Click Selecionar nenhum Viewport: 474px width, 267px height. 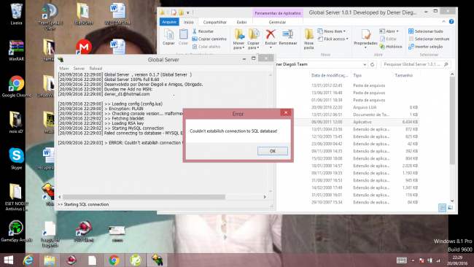[429, 39]
